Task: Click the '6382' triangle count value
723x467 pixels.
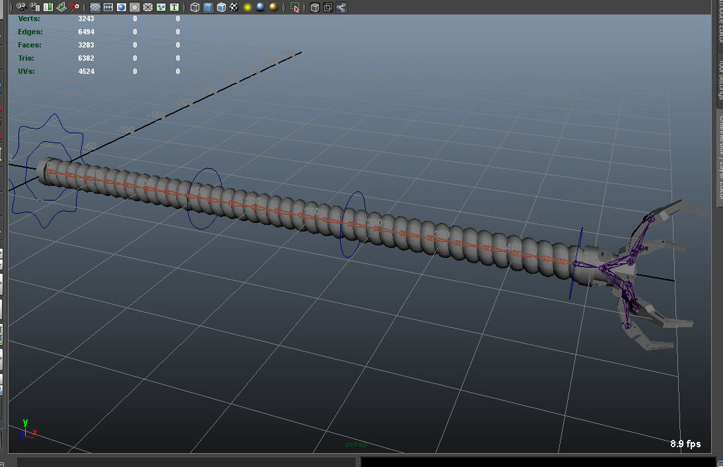Action: point(86,58)
